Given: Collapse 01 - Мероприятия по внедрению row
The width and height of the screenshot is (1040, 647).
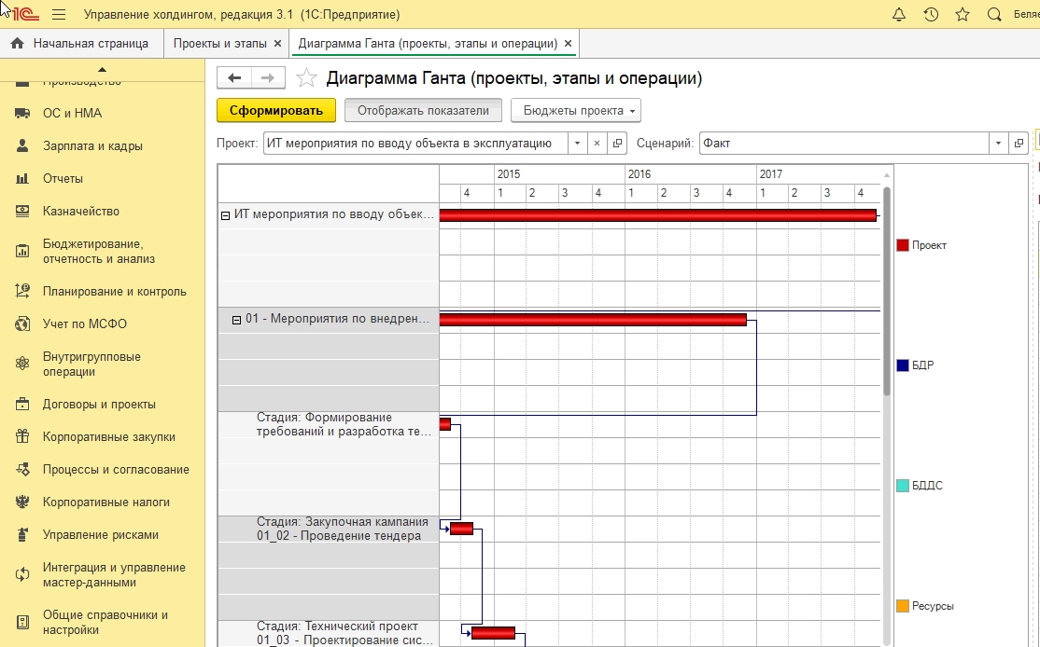Looking at the screenshot, I should (236, 320).
